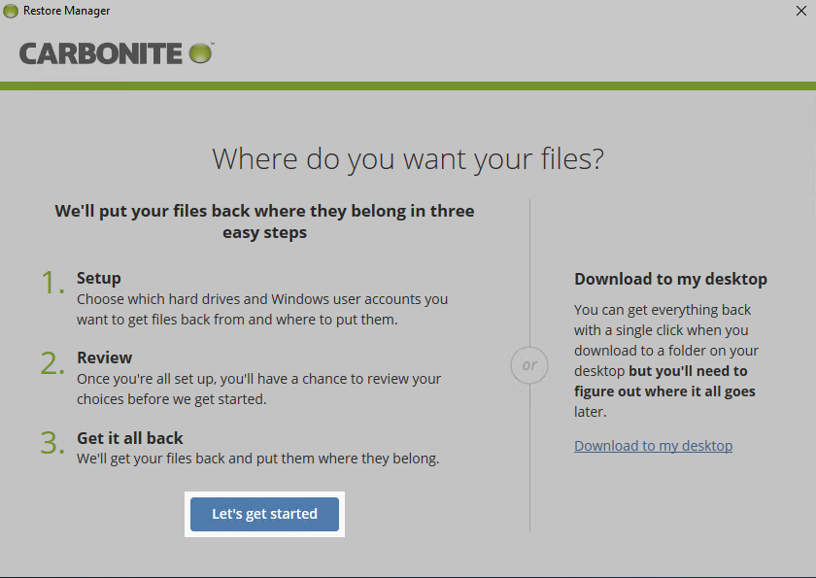This screenshot has width=816, height=578.
Task: Select the Setup step heading
Action: point(99,278)
